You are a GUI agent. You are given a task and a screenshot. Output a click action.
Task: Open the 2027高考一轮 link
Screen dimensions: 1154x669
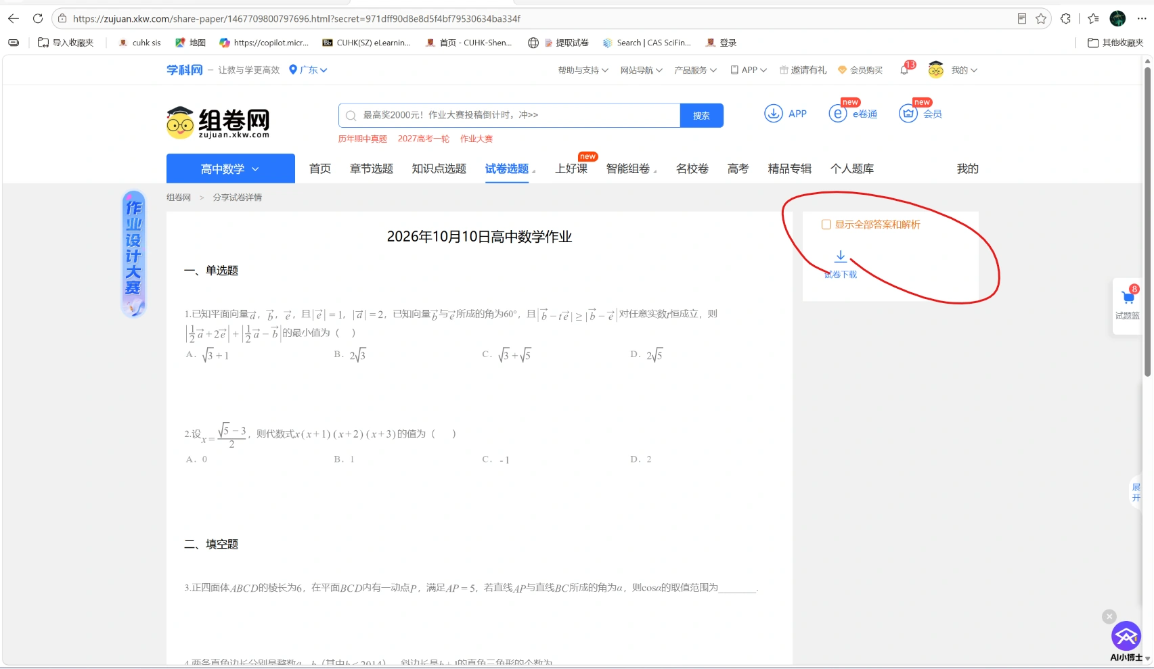[x=423, y=139]
